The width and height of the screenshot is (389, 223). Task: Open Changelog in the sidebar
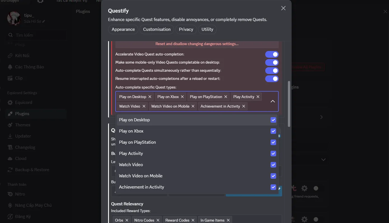coord(36,147)
